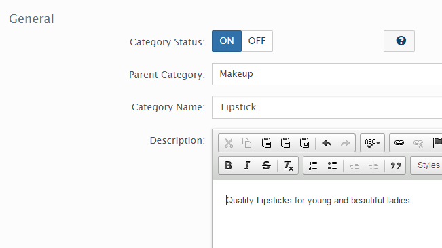Screen dimensions: 442x248
Task: Click the "General" section heading
Action: point(31,19)
